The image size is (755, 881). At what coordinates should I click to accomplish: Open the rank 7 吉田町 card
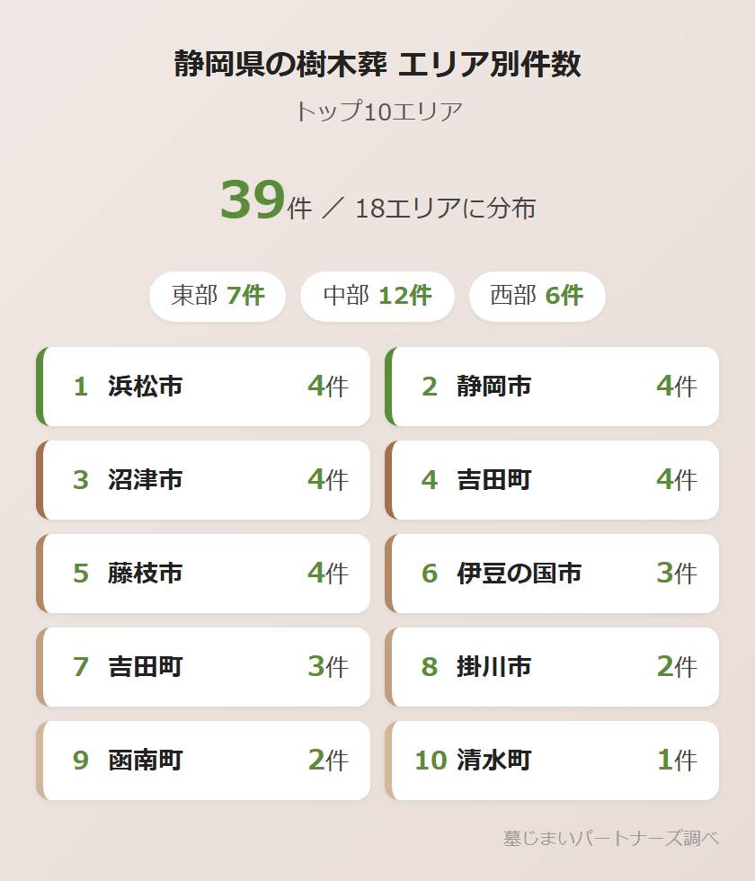click(204, 667)
